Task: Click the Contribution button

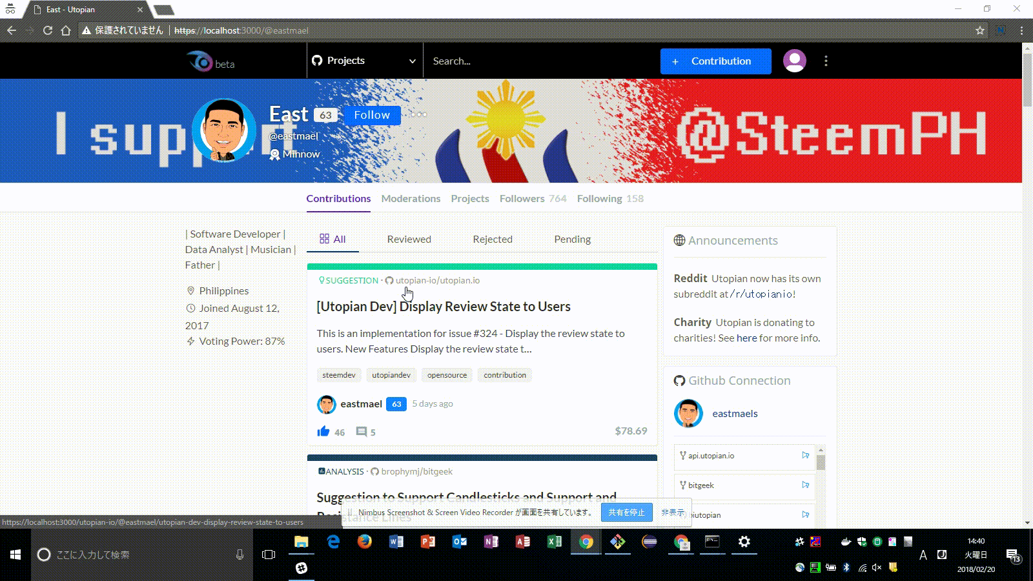Action: (x=715, y=61)
